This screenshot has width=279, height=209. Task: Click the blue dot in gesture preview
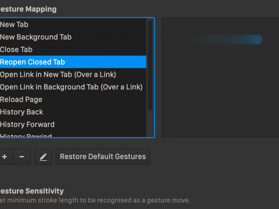point(257,39)
